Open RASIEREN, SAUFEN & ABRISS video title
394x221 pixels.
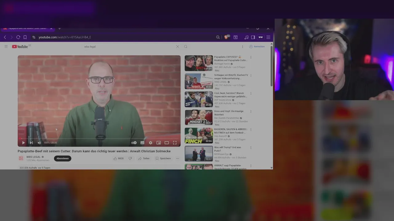pyautogui.click(x=231, y=131)
